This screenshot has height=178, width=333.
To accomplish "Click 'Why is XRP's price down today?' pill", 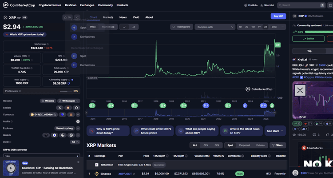I will 25,34.
